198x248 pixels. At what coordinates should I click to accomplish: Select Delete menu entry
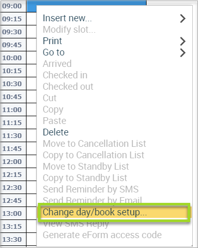point(56,132)
